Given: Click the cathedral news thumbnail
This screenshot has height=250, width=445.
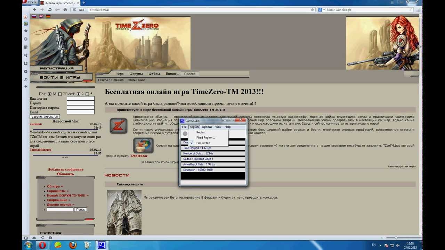Looking at the screenshot, I should [124, 212].
